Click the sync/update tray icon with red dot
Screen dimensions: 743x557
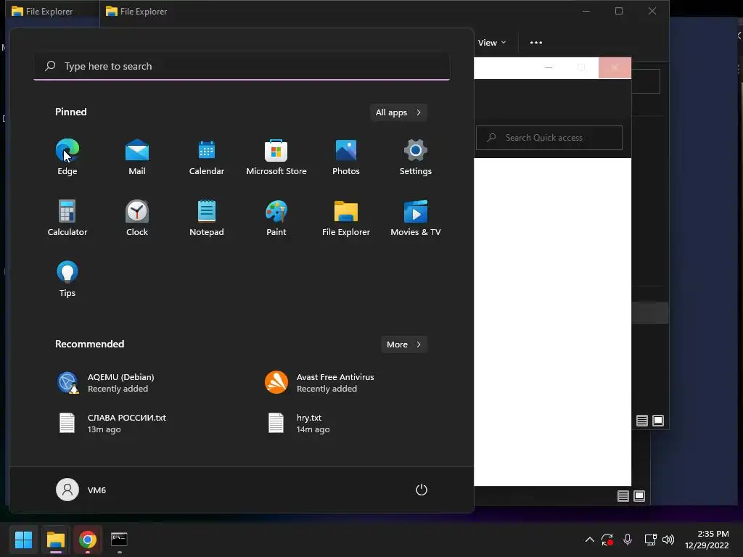click(x=607, y=540)
